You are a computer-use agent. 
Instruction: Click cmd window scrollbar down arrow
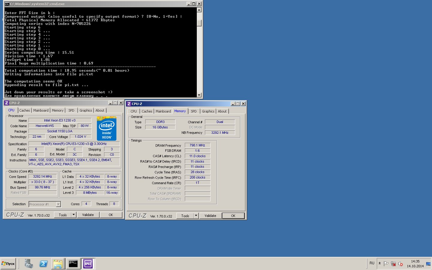click(199, 95)
